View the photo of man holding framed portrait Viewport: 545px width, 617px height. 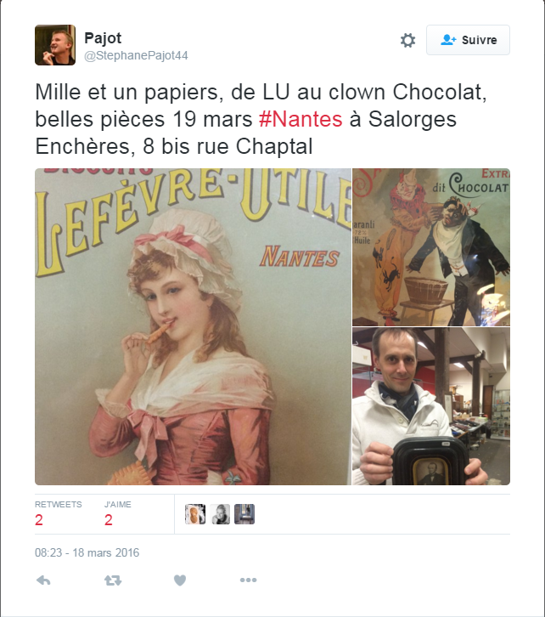431,406
